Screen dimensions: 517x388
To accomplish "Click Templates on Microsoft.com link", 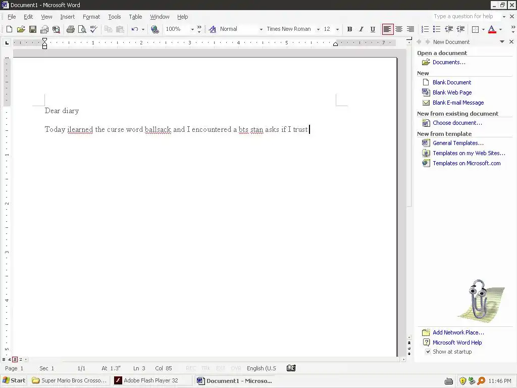I will 467,163.
